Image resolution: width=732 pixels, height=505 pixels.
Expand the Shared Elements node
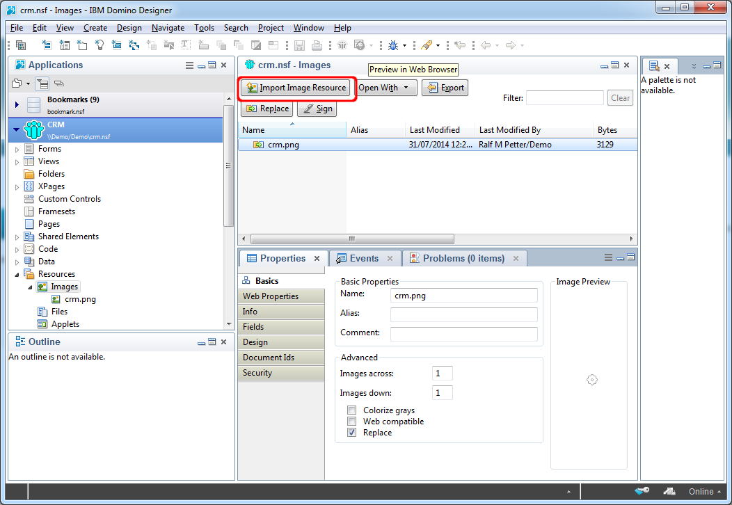point(17,237)
